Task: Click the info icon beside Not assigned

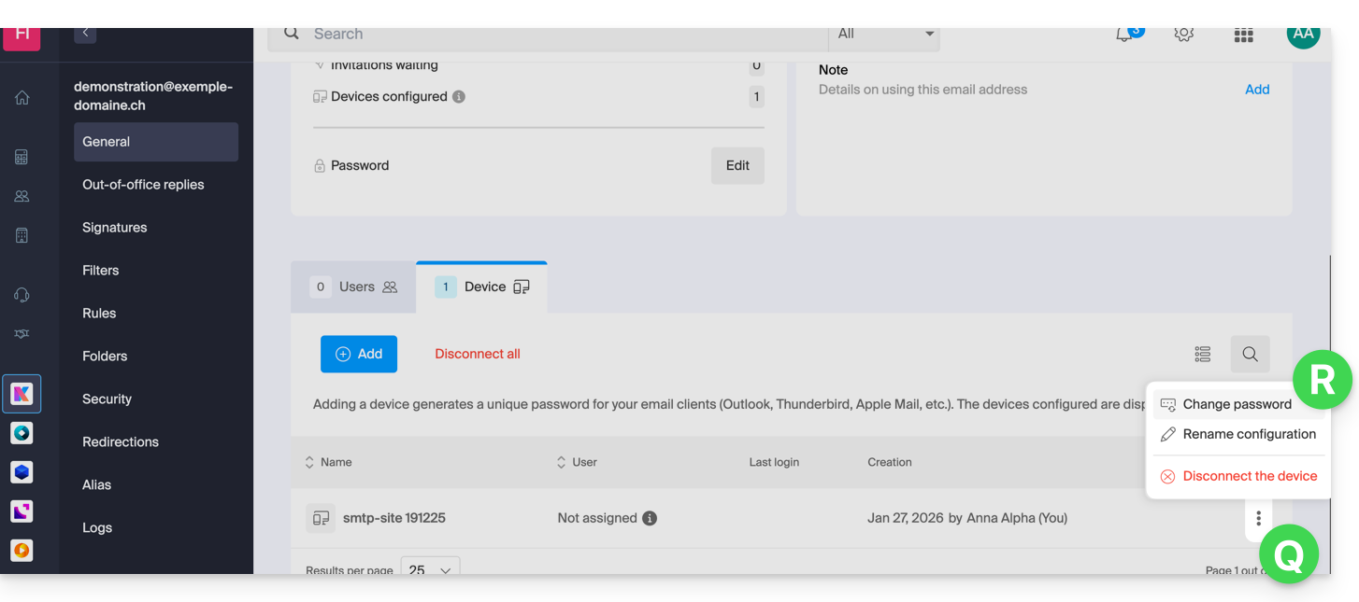Action: [x=650, y=518]
